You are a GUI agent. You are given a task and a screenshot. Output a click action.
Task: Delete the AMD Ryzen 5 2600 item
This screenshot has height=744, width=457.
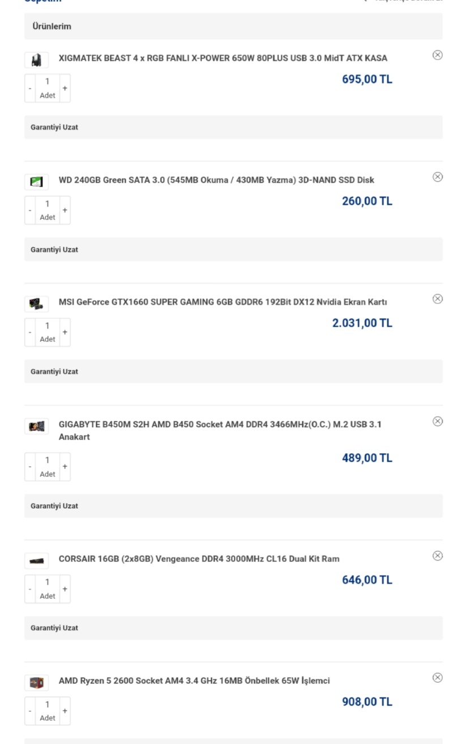click(x=437, y=678)
